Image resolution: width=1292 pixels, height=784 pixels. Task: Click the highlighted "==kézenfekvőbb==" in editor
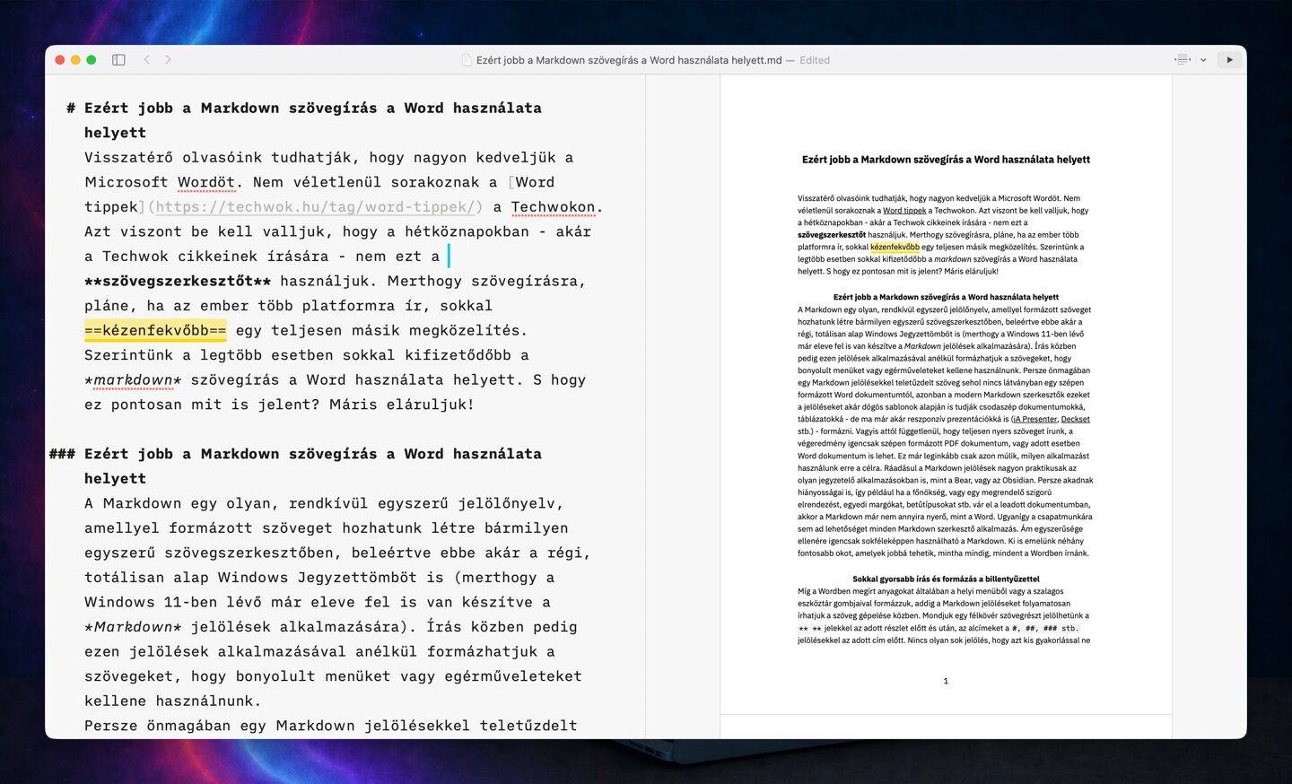tap(155, 330)
